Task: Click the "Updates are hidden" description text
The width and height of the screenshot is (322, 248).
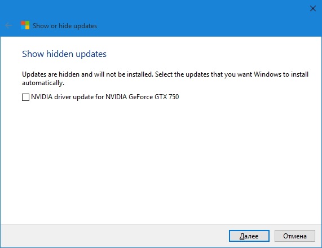Action: click(x=165, y=78)
